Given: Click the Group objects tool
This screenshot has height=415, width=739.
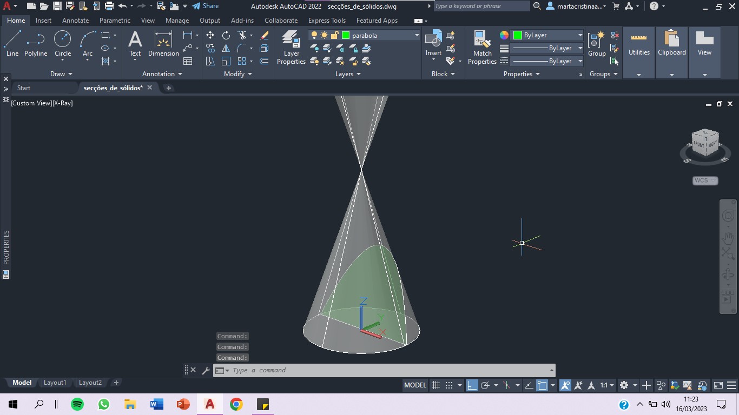Looking at the screenshot, I should (597, 43).
